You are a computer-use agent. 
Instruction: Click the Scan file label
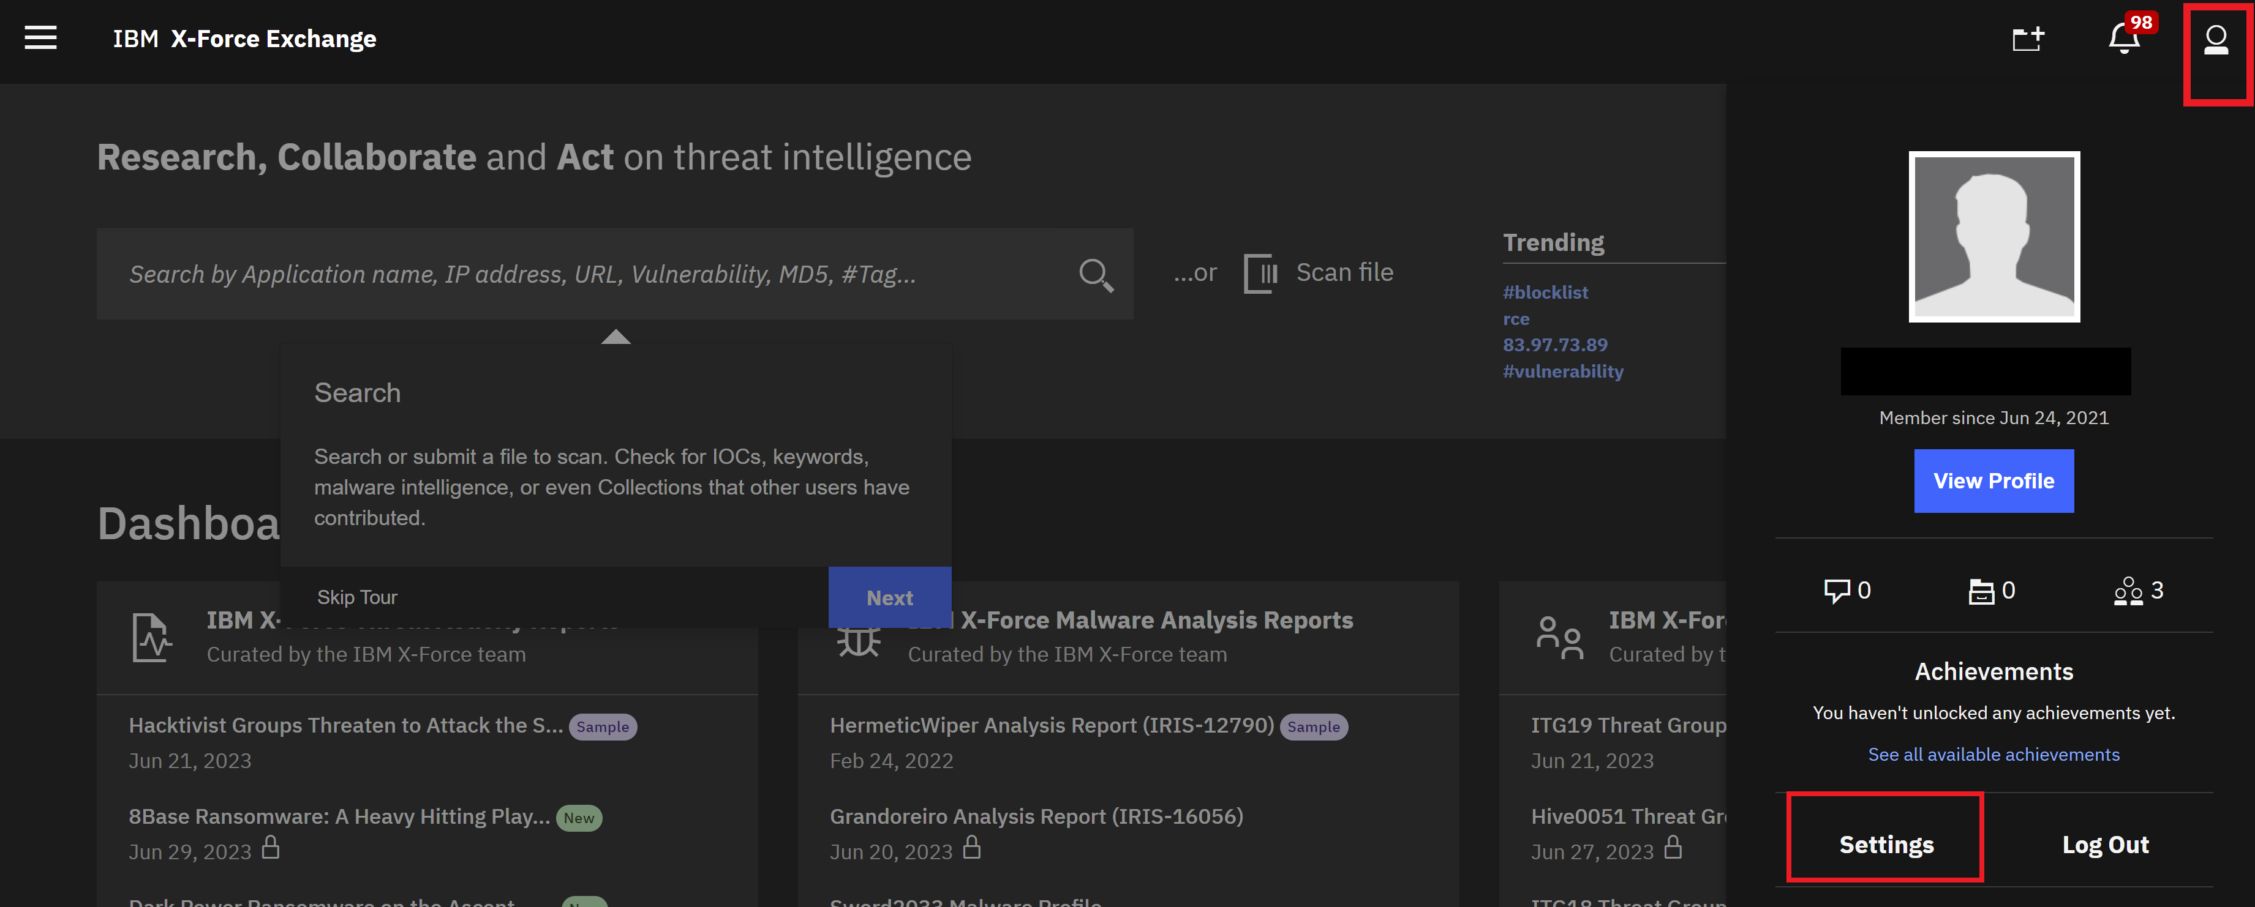click(x=1344, y=273)
